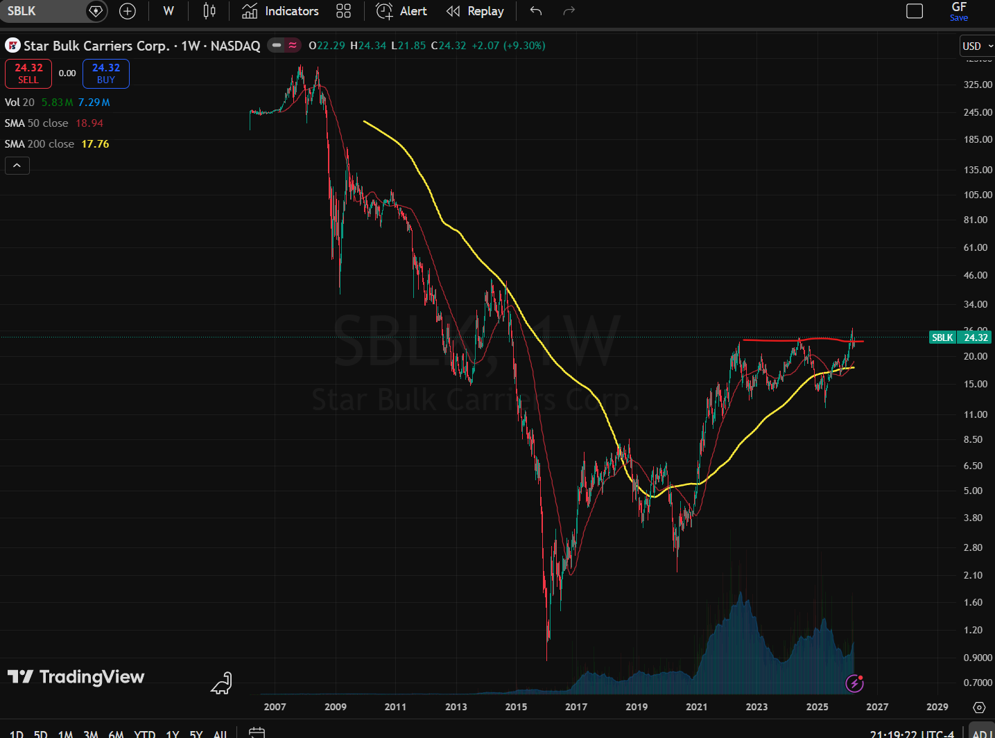Screen dimensions: 995x738
Task: Select the YTD date range tab
Action: (144, 734)
